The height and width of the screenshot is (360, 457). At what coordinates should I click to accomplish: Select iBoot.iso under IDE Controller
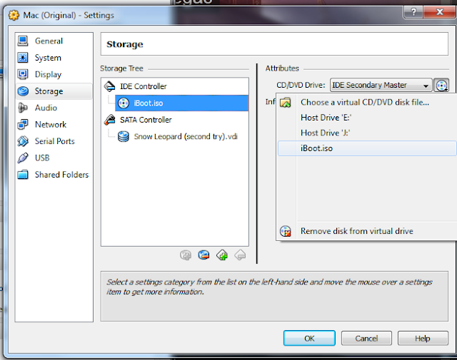pyautogui.click(x=181, y=103)
